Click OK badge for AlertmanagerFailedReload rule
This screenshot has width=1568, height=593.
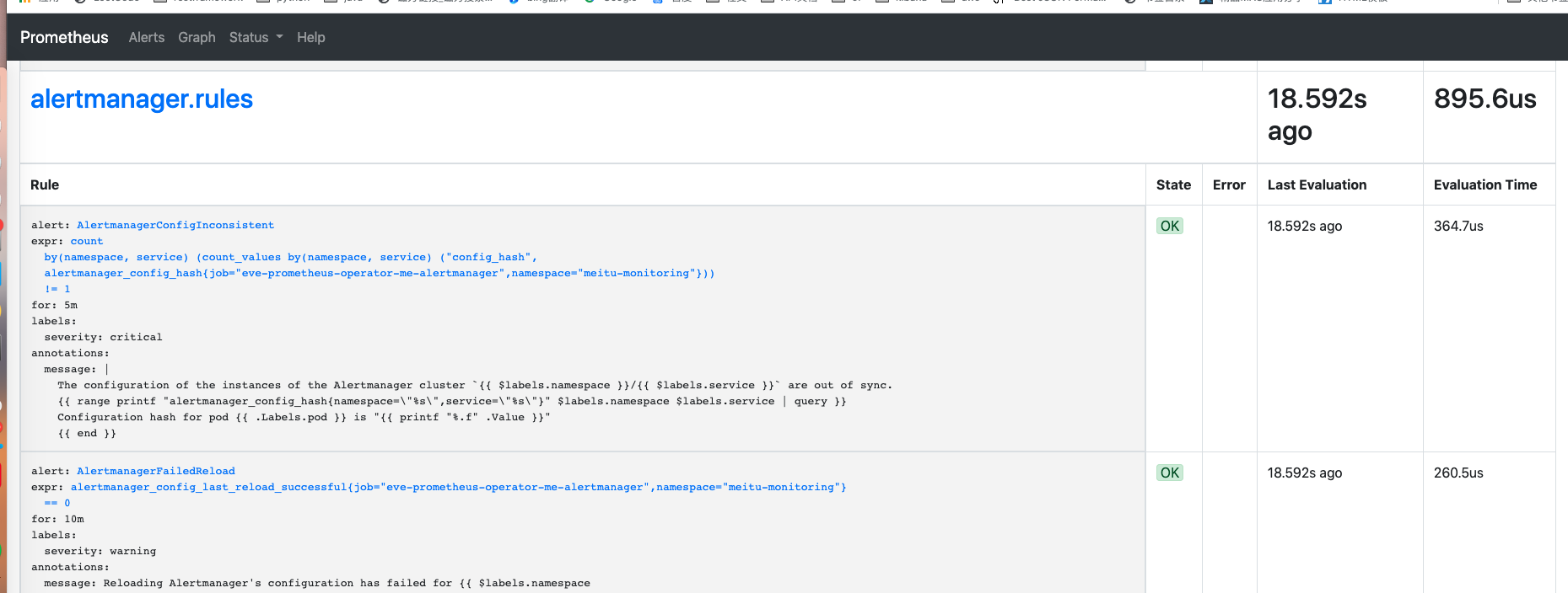click(x=1169, y=473)
